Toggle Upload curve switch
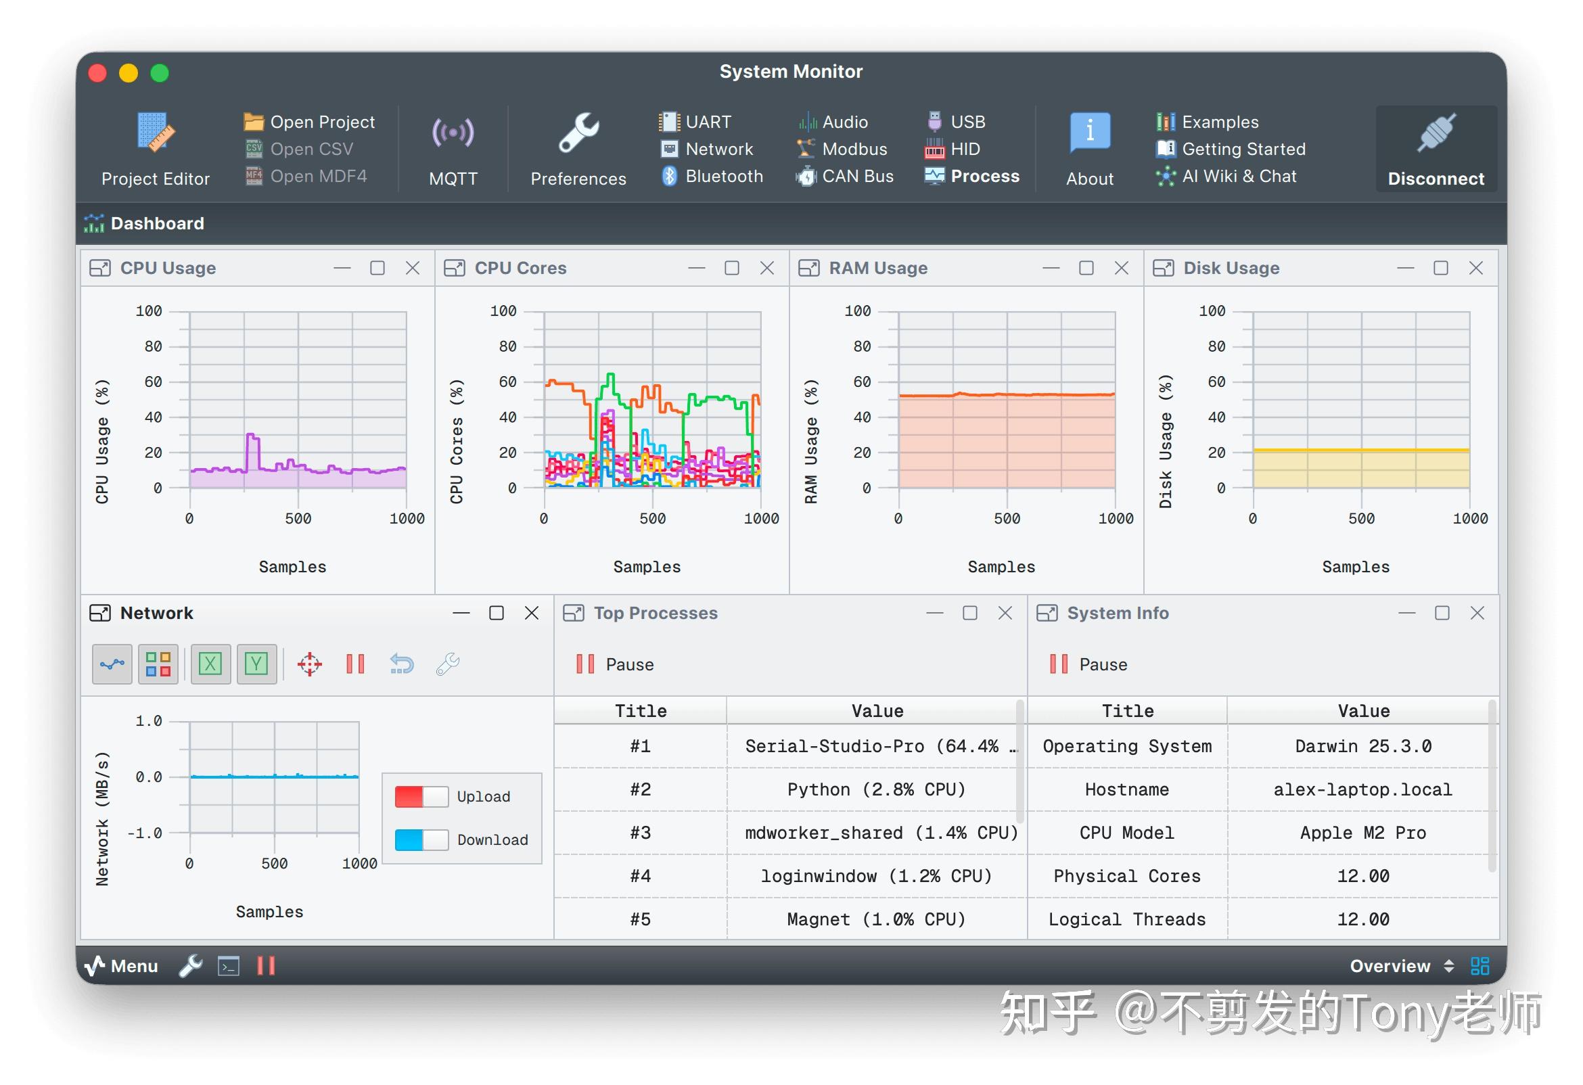 coord(421,797)
